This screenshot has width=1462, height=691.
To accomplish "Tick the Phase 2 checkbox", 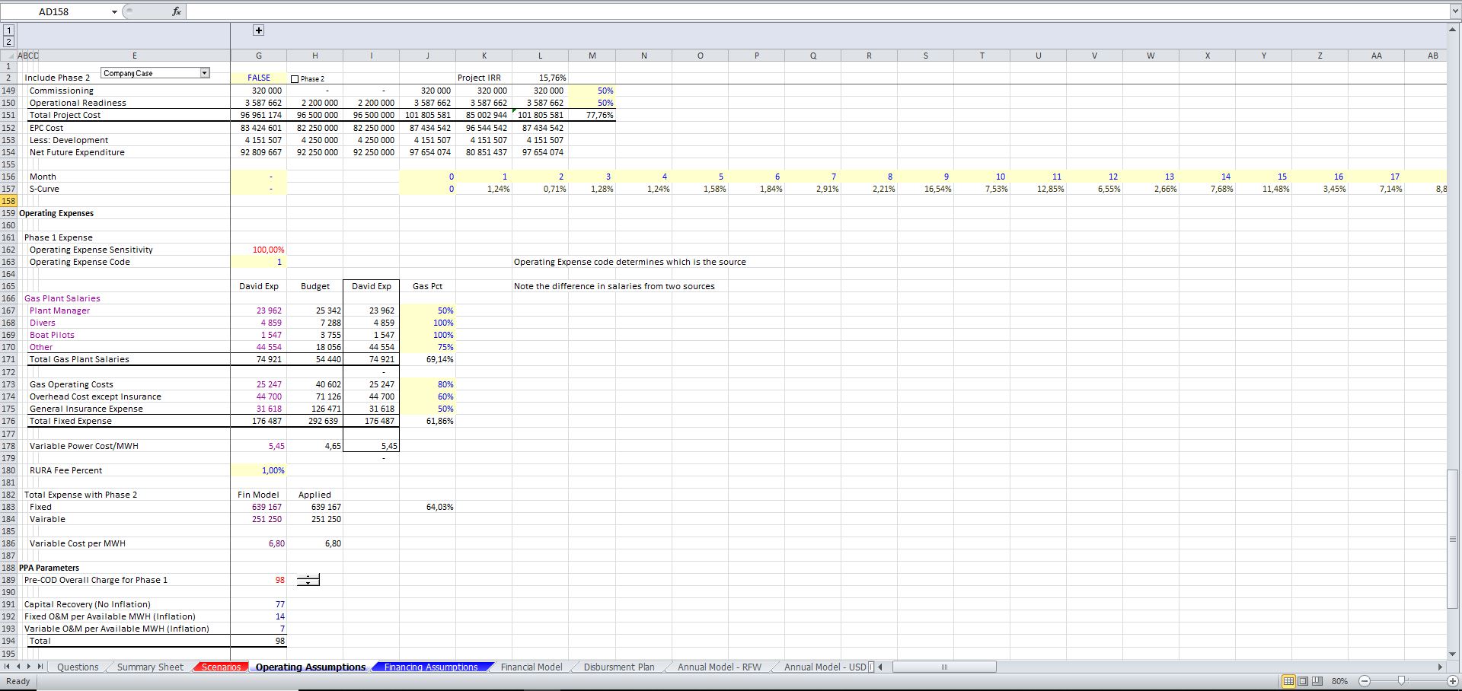I will tap(295, 78).
